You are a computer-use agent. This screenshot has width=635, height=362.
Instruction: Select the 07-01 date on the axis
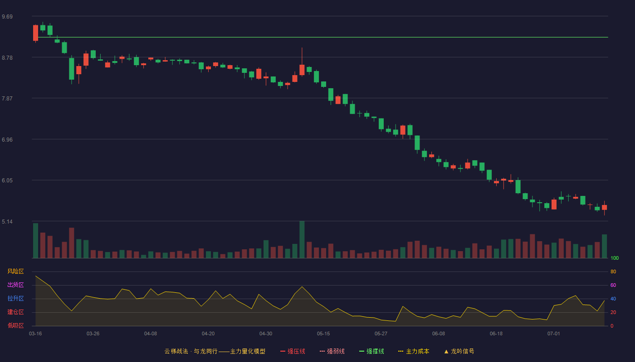pyautogui.click(x=554, y=333)
